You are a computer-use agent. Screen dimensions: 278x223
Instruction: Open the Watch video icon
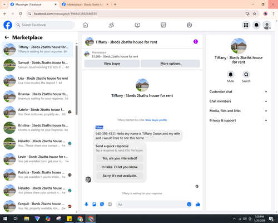(137, 25)
